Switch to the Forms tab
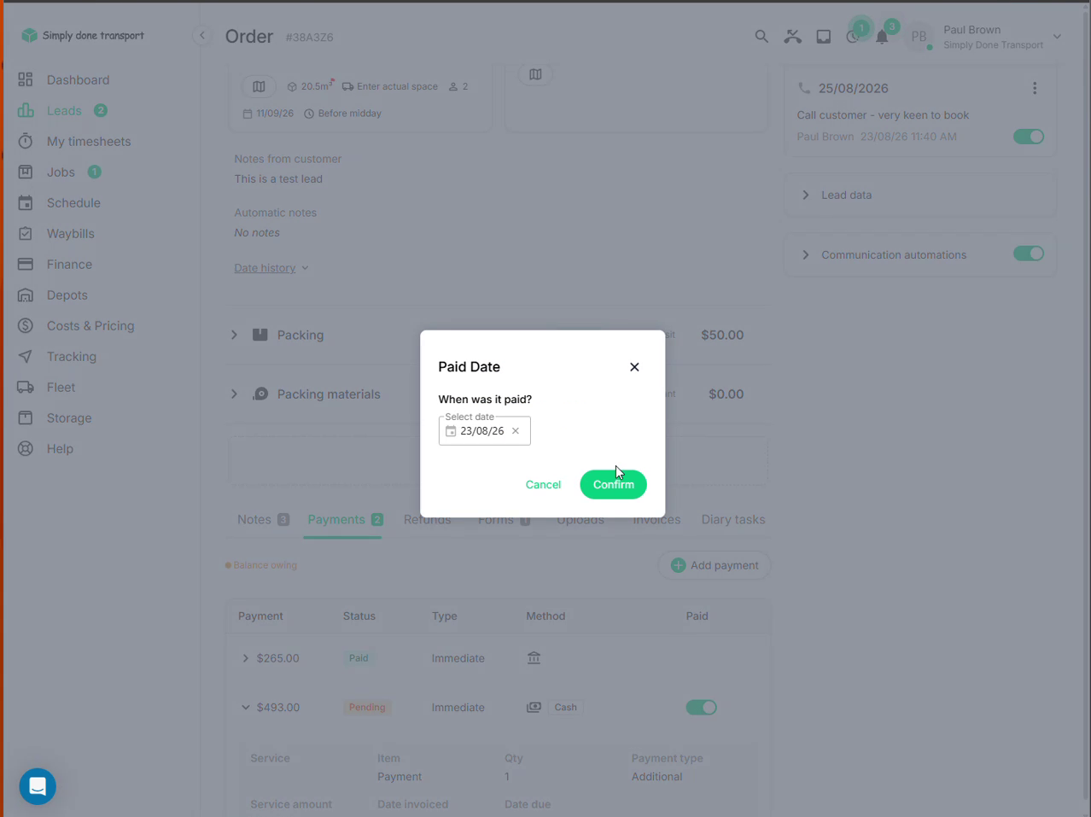Screen dimensions: 1091x817 coord(504,519)
